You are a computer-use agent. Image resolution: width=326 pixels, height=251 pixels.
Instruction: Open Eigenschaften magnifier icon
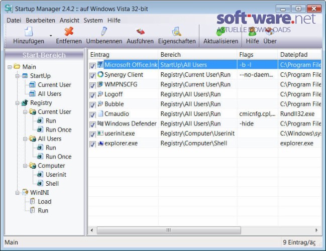point(177,32)
